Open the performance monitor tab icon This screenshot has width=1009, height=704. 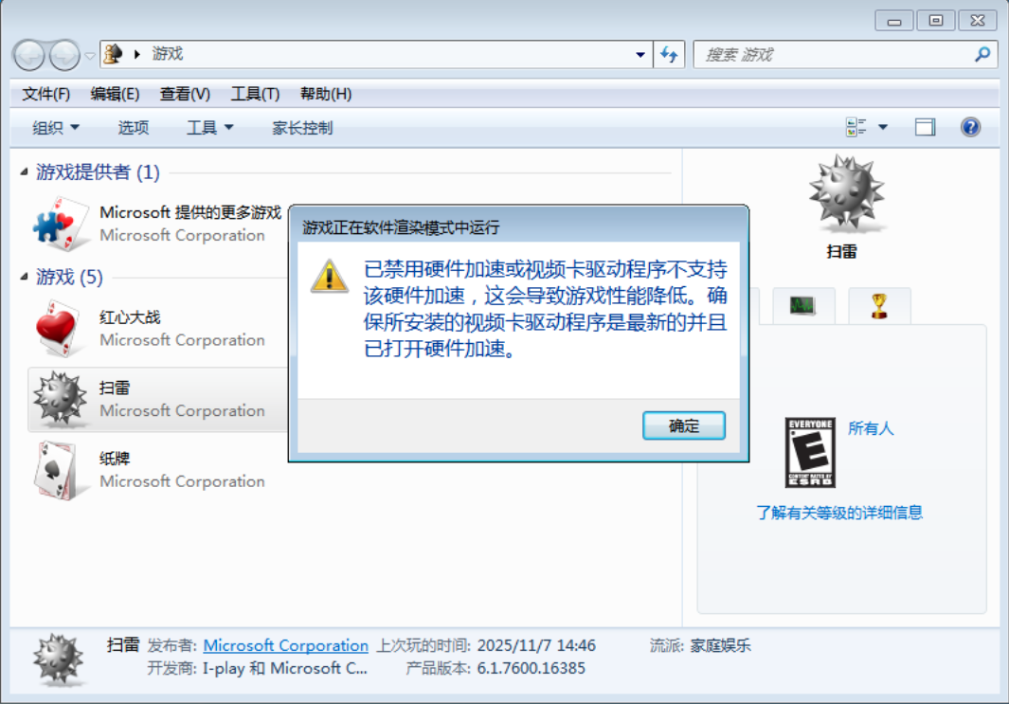pyautogui.click(x=802, y=305)
